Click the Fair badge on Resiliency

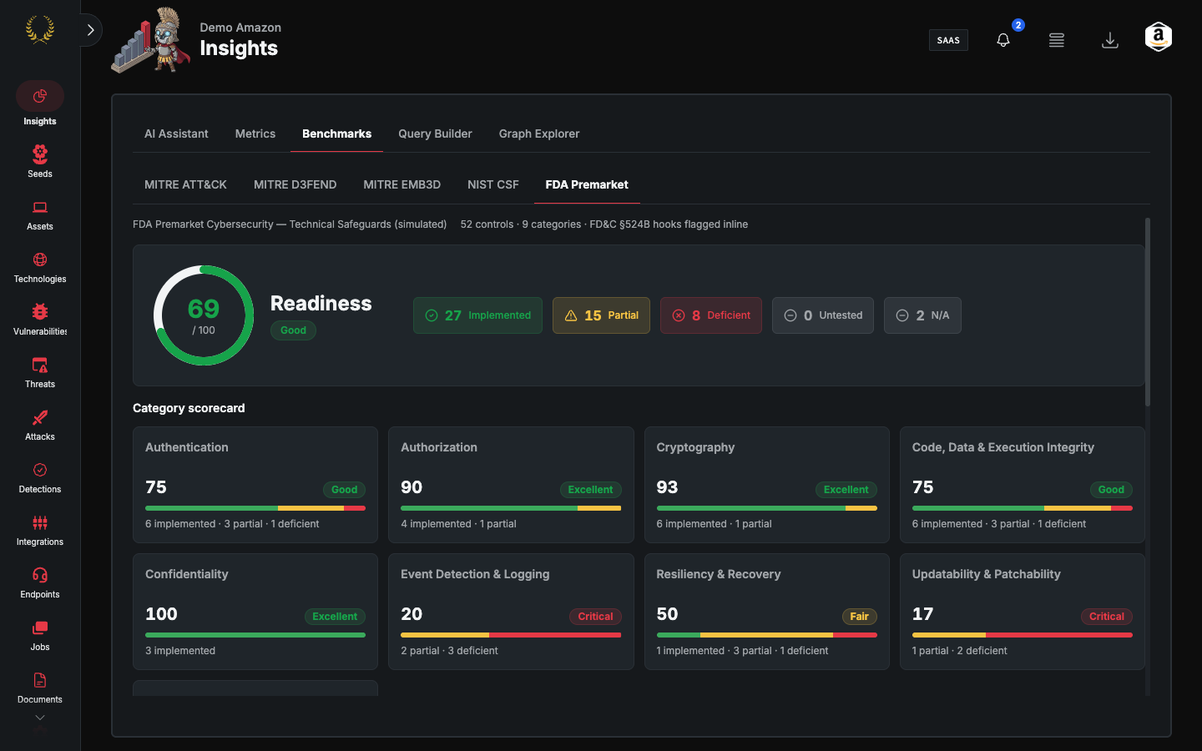click(859, 617)
